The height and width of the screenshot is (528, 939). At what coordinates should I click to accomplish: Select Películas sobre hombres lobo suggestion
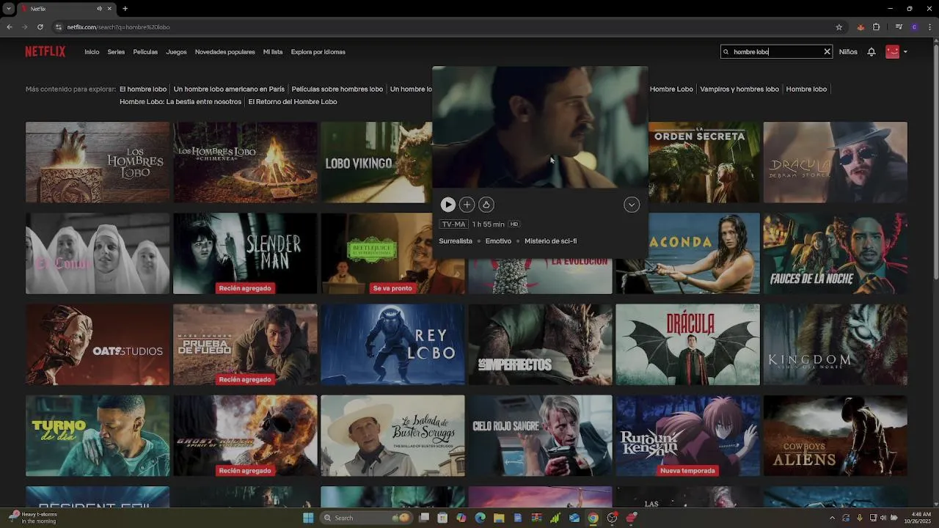[337, 89]
